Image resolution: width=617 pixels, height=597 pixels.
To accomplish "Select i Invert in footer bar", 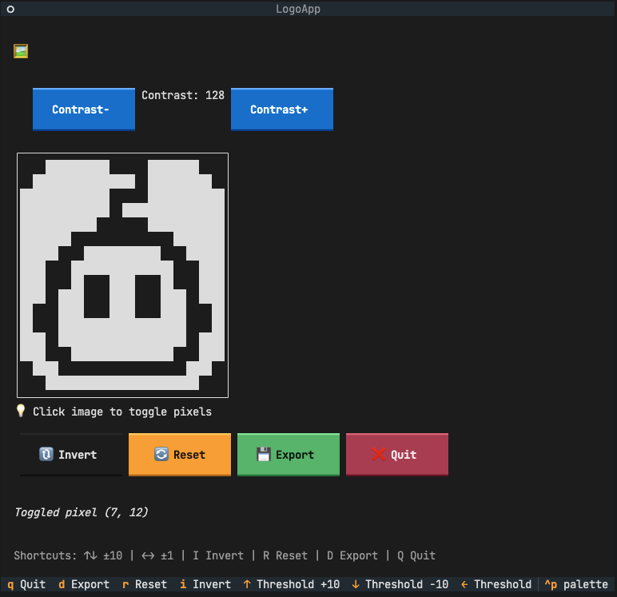I will click(205, 584).
